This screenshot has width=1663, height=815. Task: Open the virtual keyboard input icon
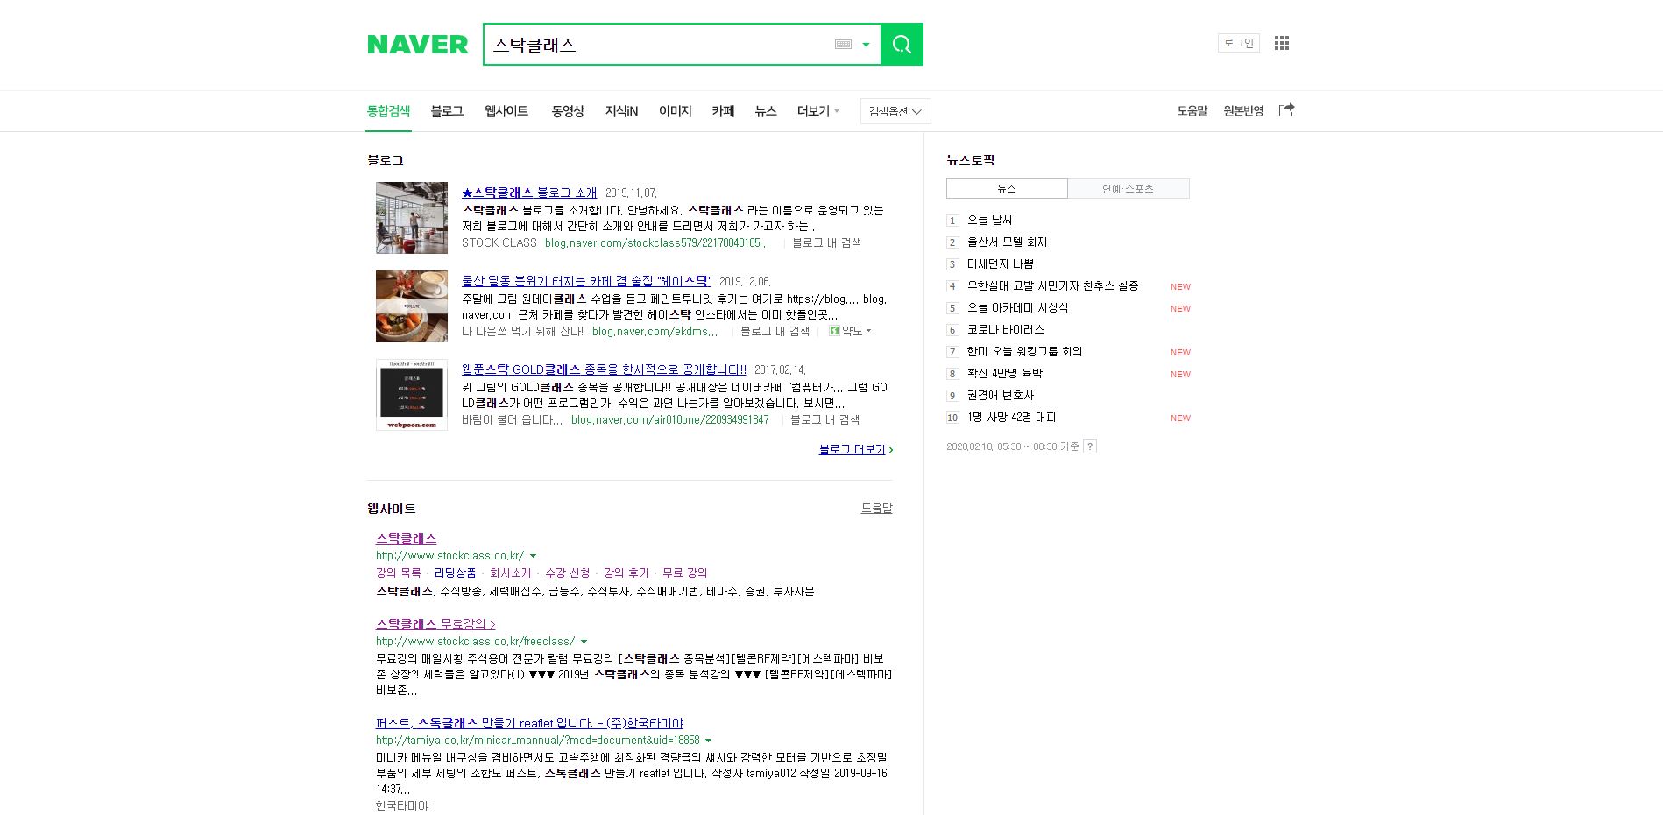[843, 45]
